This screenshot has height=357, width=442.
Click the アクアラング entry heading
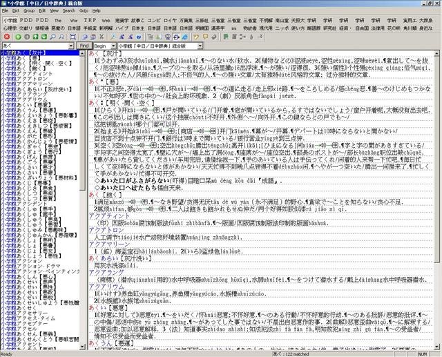coord(106,273)
